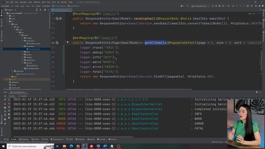
Task: Click the scroll up arrow in console
Action: (x=9, y=100)
